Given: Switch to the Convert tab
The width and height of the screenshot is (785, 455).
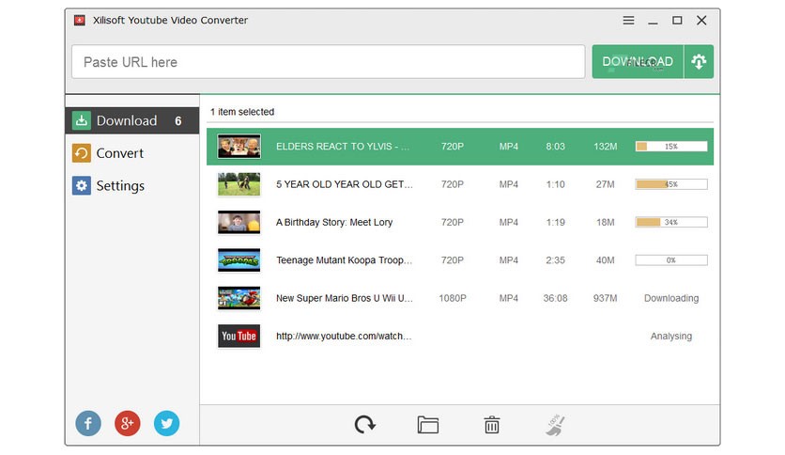Looking at the screenshot, I should click(x=132, y=153).
